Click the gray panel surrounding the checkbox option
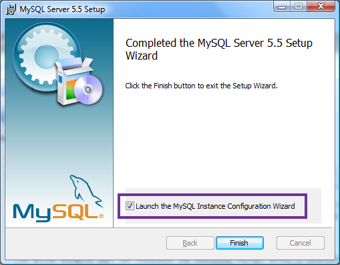 (x=314, y=205)
